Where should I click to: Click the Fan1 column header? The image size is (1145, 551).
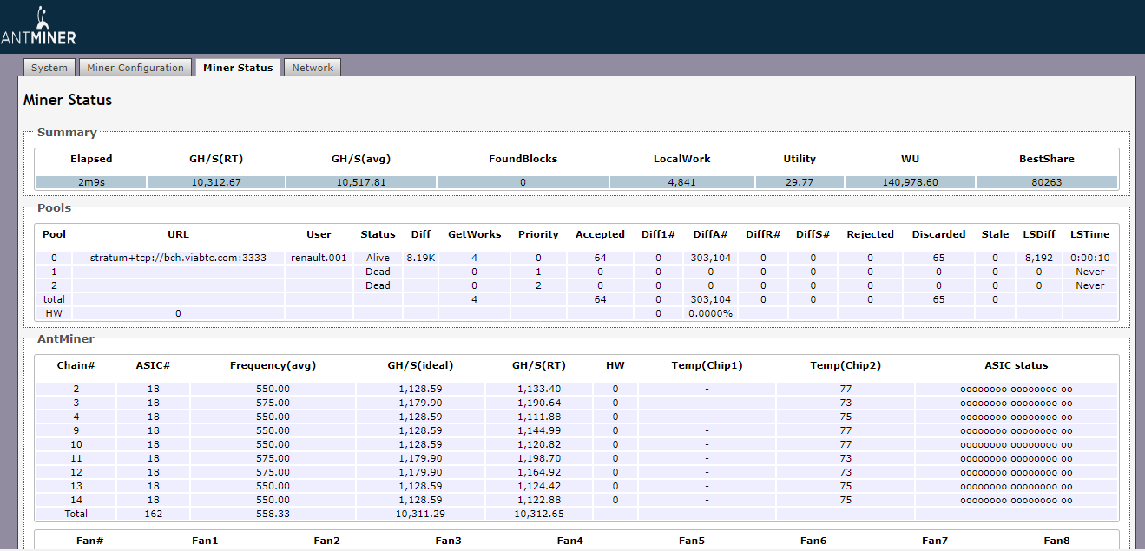click(205, 541)
